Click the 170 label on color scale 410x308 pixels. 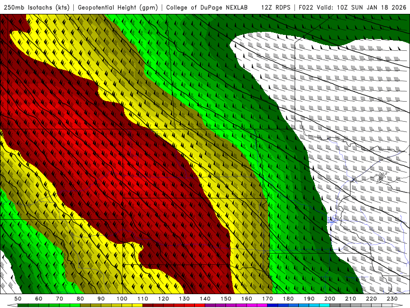pyautogui.click(x=268, y=299)
